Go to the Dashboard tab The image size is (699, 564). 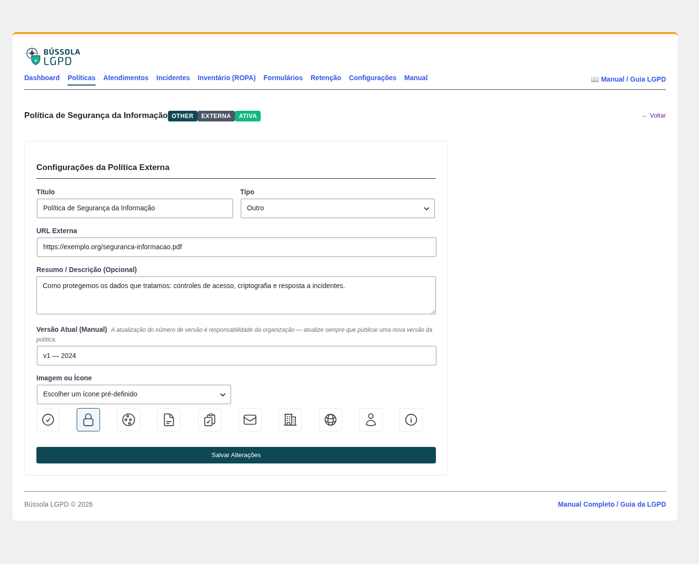(x=42, y=78)
